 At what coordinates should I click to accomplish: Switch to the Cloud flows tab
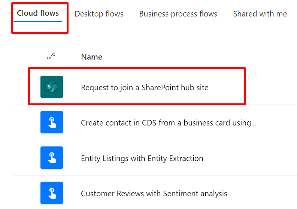[38, 13]
